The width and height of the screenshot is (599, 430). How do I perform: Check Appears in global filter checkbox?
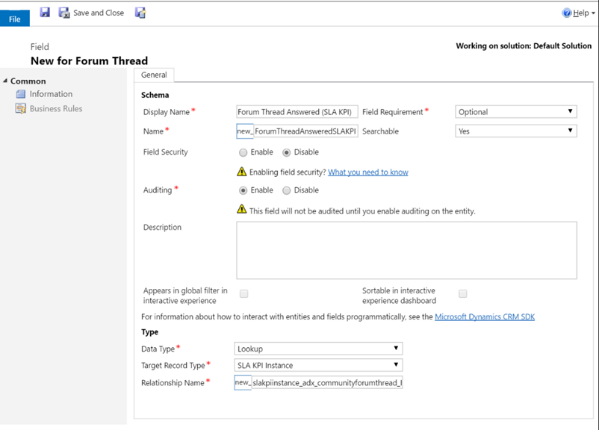pyautogui.click(x=244, y=294)
